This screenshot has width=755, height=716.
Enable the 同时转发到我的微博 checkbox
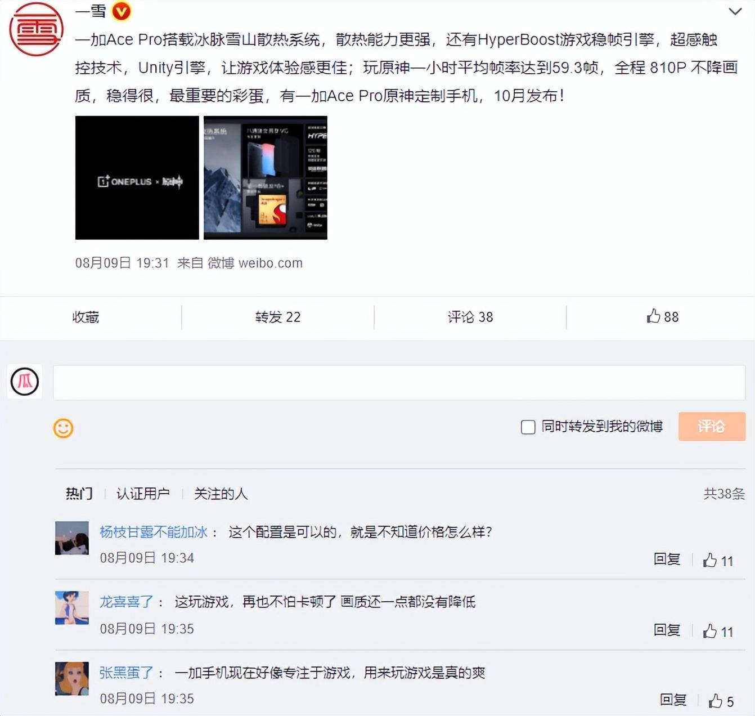point(528,427)
